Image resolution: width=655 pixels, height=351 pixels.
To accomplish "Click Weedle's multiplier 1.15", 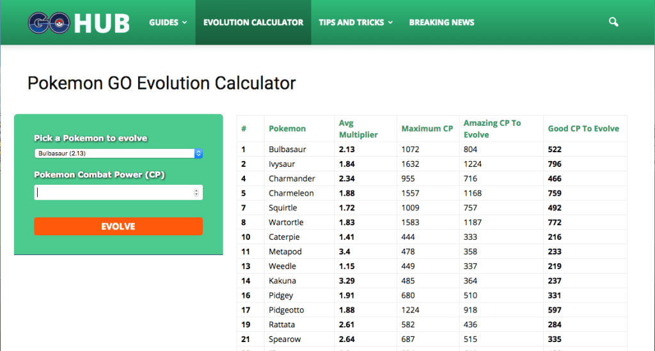I will [x=347, y=266].
